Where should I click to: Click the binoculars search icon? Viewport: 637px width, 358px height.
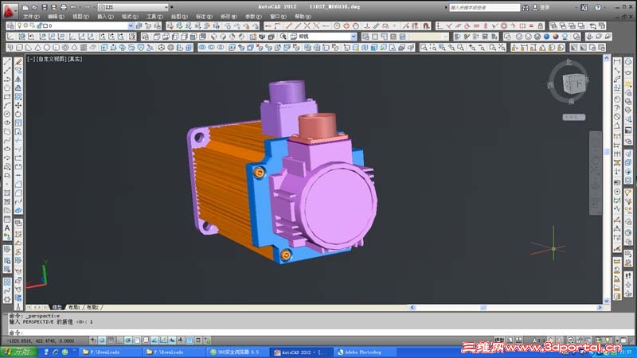click(x=526, y=7)
